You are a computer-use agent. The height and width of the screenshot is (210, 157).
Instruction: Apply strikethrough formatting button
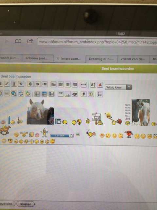(21, 84)
